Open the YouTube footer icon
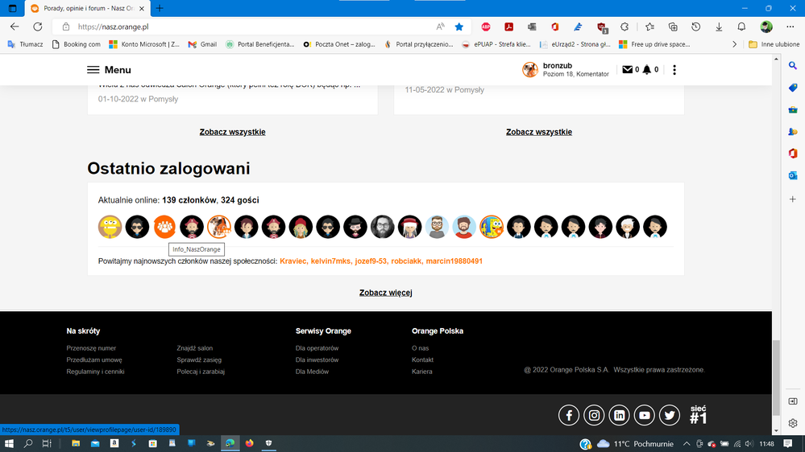805x452 pixels. 644,415
